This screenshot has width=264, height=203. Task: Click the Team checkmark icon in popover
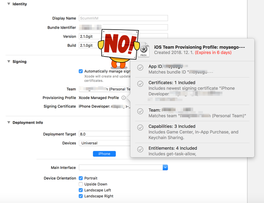[140, 111]
